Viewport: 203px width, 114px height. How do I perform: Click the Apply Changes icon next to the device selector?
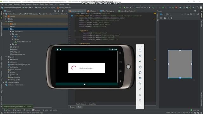tap(153, 8)
